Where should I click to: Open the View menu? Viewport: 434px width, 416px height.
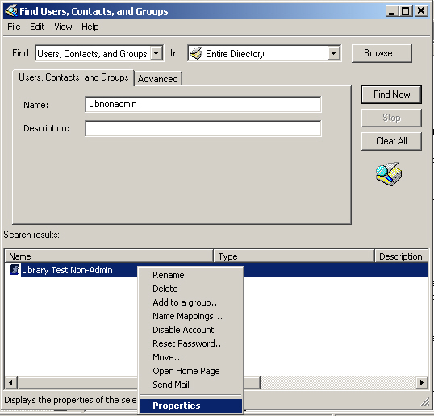[x=63, y=27]
